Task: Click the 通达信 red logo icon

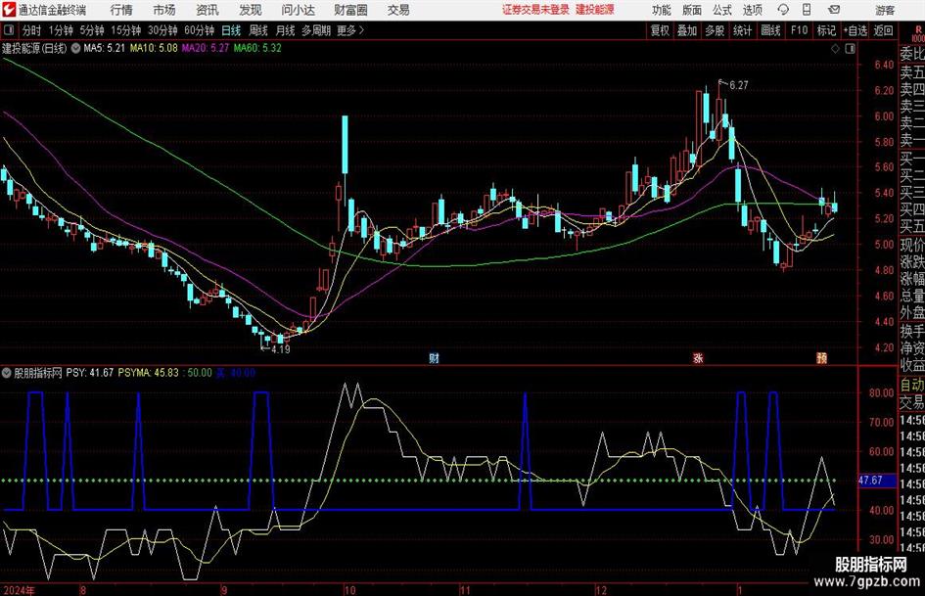Action: pyautogui.click(x=9, y=10)
